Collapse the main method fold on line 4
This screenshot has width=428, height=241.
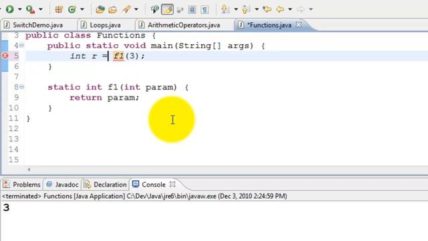tap(21, 46)
